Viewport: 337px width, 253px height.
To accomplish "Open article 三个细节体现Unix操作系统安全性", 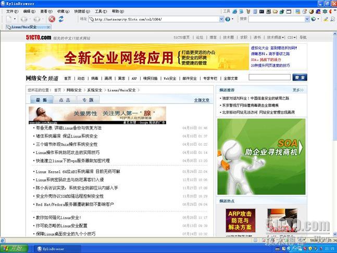I will point(67,144).
